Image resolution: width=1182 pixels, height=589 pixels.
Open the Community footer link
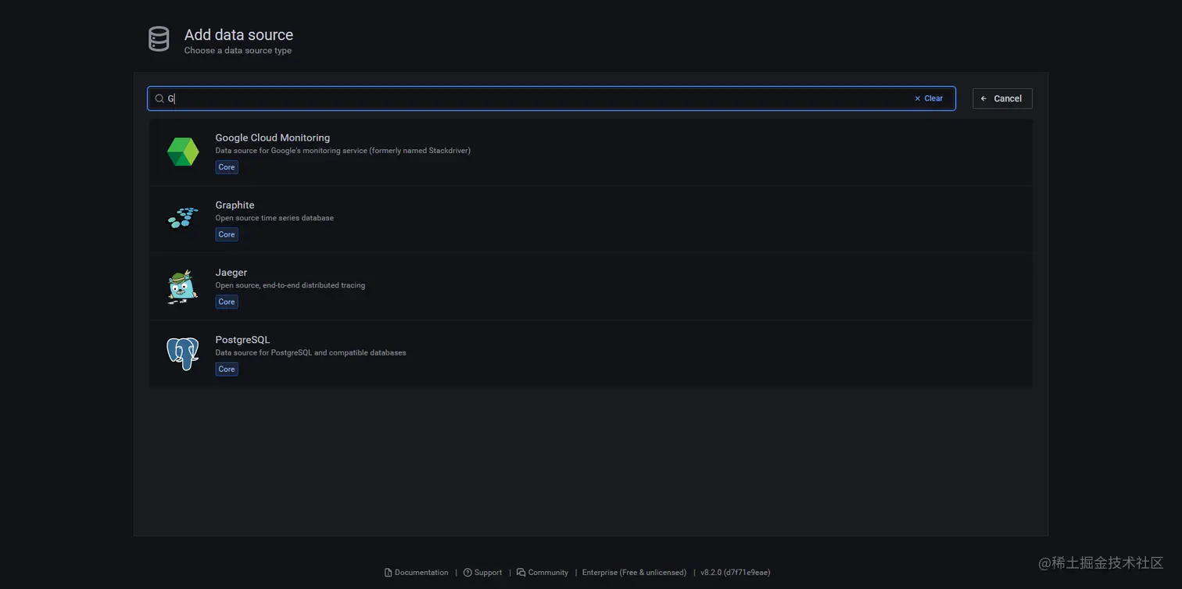pos(542,573)
